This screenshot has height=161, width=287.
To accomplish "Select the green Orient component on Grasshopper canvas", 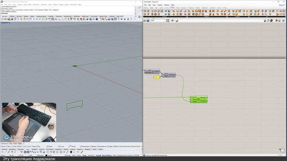I will [x=199, y=99].
